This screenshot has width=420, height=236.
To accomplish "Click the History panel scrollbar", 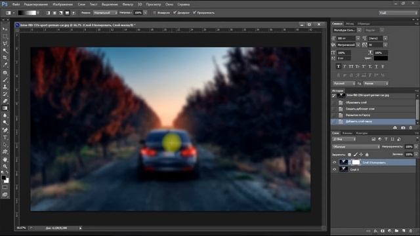I will coord(417,110).
